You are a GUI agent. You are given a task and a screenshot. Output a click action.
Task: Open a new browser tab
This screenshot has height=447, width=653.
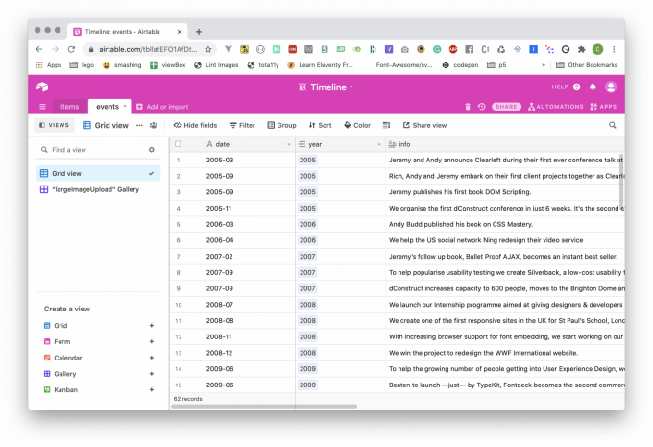coord(199,32)
